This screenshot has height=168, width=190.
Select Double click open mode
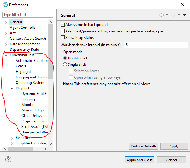coord(65,58)
